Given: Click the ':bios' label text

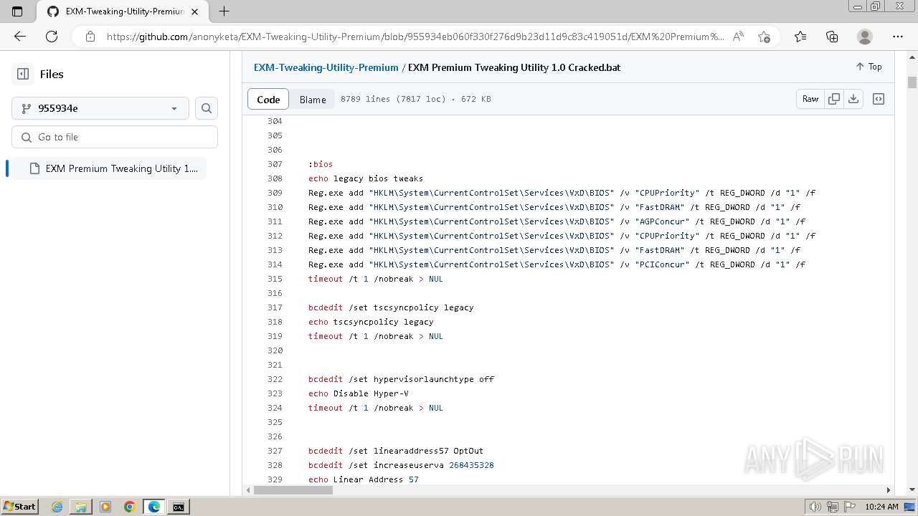Looking at the screenshot, I should (321, 164).
